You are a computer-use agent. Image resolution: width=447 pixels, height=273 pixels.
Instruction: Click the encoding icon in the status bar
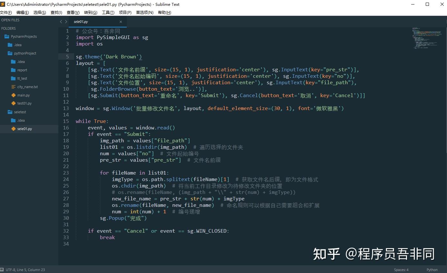coord(3,269)
